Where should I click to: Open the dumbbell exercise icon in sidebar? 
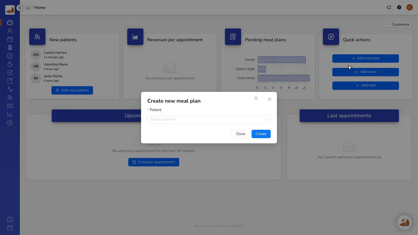[x=10, y=89]
